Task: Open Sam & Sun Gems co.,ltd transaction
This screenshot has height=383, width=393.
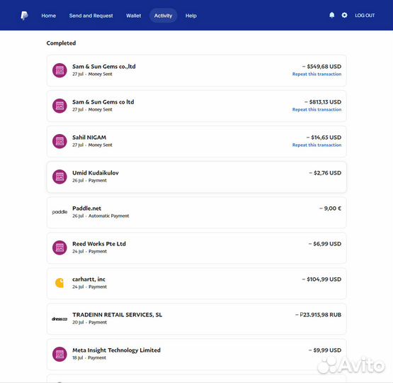Action: point(197,70)
